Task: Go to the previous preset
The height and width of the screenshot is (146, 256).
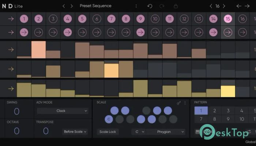Action: tap(64, 6)
